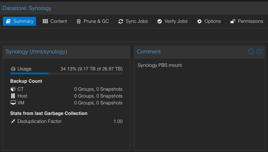
Task: Collapse the Comment panel with arrow icon
Action: 251,52
